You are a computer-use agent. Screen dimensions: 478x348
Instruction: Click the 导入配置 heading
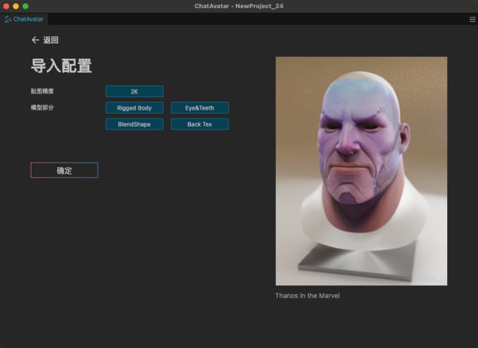(x=61, y=66)
